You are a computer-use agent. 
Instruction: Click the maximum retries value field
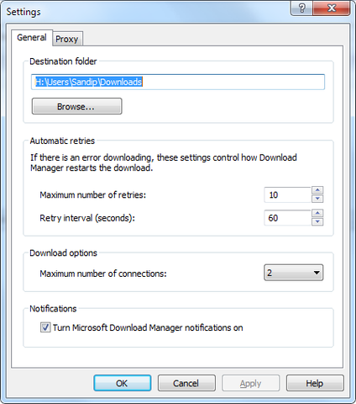coord(287,194)
